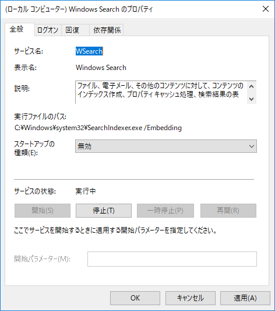Click the 停止(T) button
The height and width of the screenshot is (311, 275).
tap(104, 211)
